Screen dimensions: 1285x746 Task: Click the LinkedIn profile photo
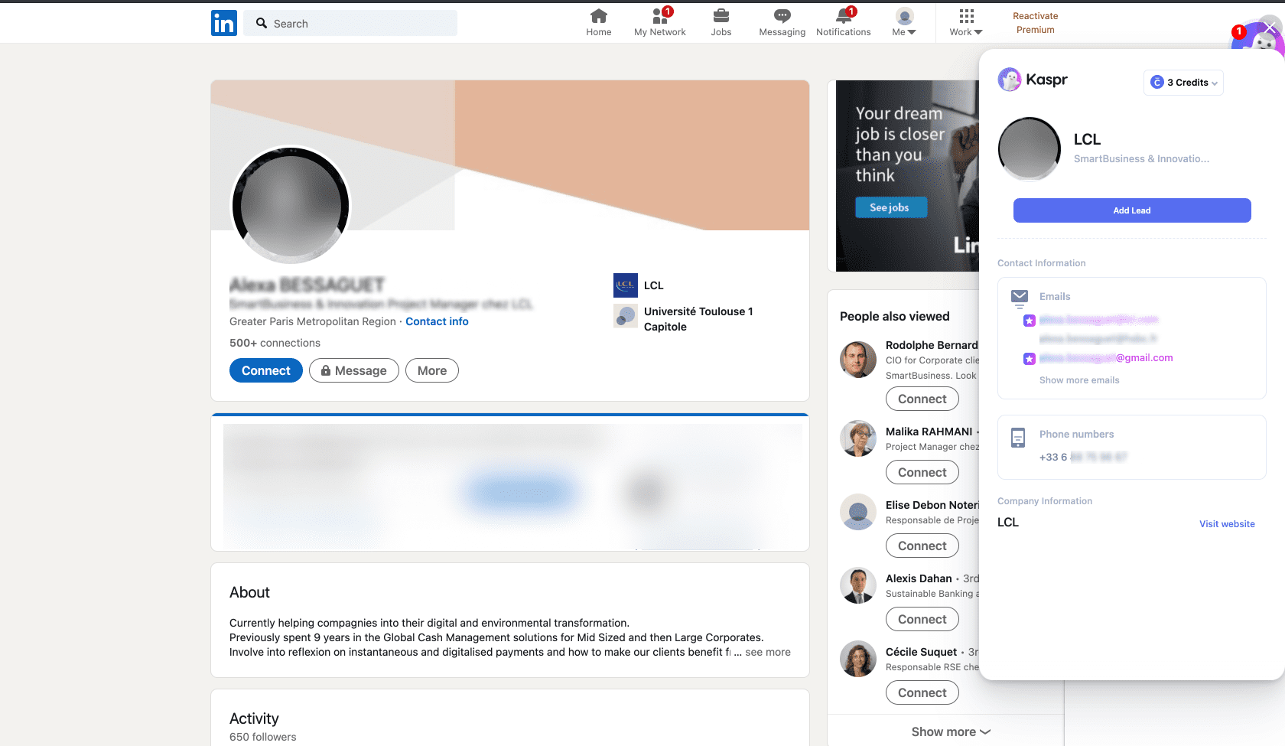point(291,206)
